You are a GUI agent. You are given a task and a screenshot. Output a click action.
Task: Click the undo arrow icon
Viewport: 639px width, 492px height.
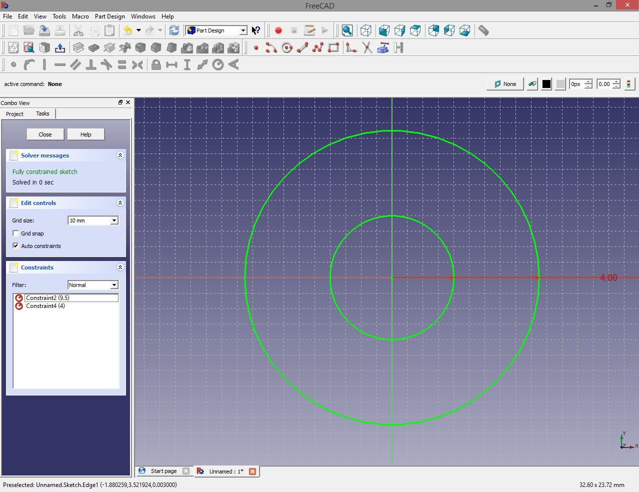tap(128, 30)
